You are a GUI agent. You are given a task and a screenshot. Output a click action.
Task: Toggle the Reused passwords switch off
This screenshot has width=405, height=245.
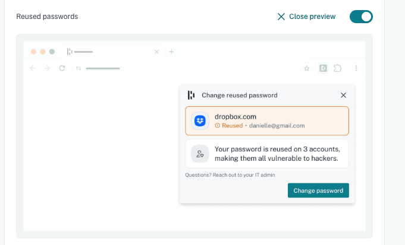(x=361, y=17)
